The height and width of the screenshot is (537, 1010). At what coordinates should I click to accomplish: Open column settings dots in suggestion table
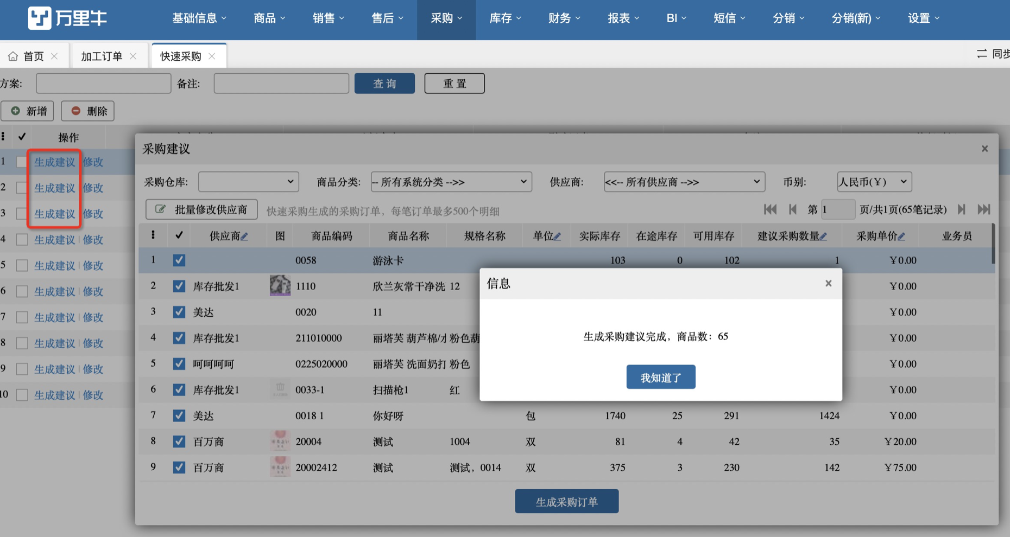coord(153,235)
